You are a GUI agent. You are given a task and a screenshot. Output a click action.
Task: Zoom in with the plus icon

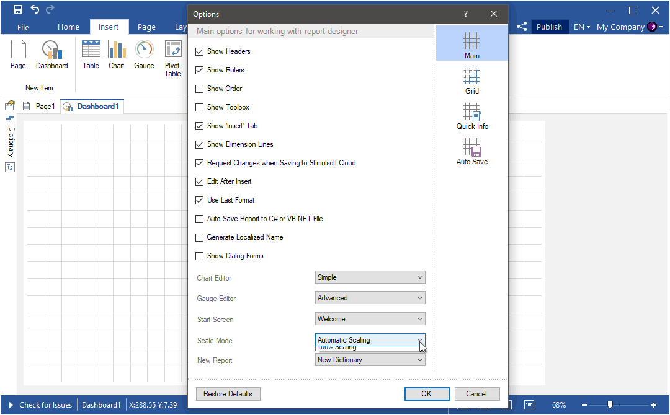tap(654, 404)
